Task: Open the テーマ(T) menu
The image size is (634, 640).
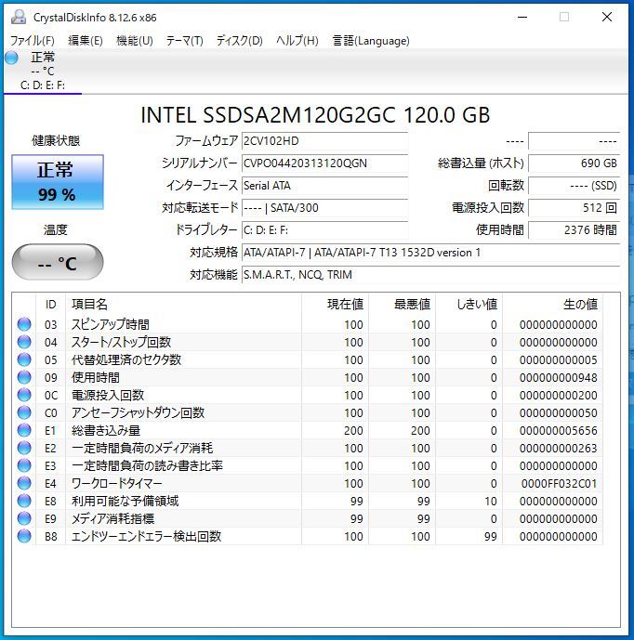Action: pos(184,41)
